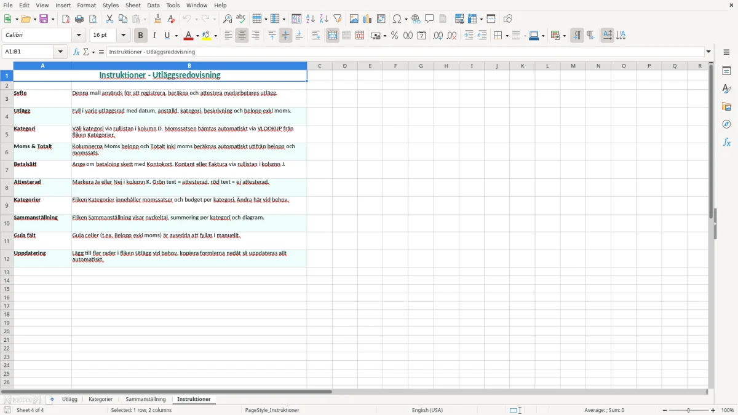This screenshot has width=738, height=415.
Task: Click the Sort dialog icon
Action: click(x=296, y=19)
